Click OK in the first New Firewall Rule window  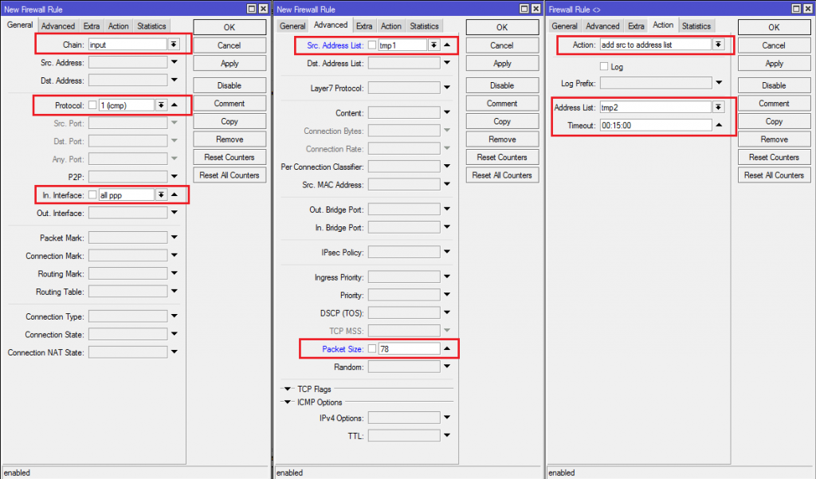pyautogui.click(x=229, y=27)
